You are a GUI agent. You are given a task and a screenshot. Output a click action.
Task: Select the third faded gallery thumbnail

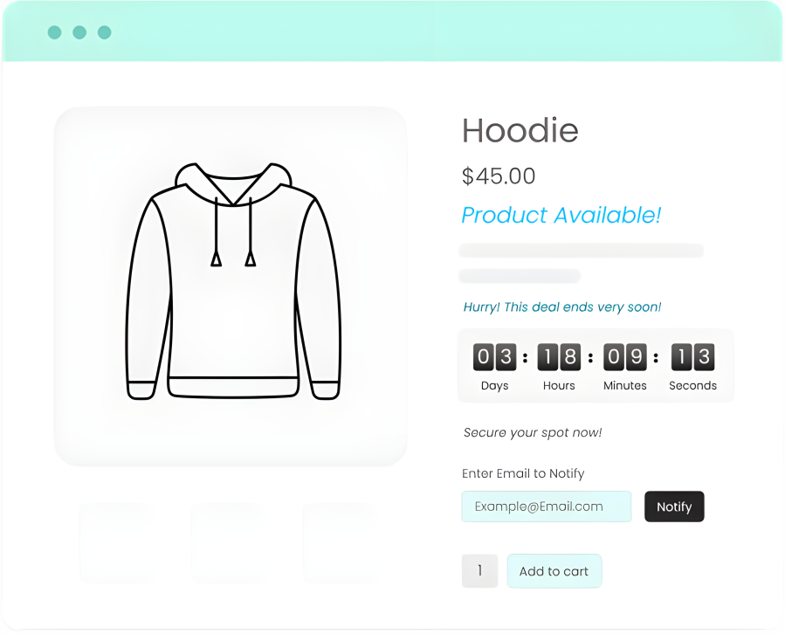[341, 543]
